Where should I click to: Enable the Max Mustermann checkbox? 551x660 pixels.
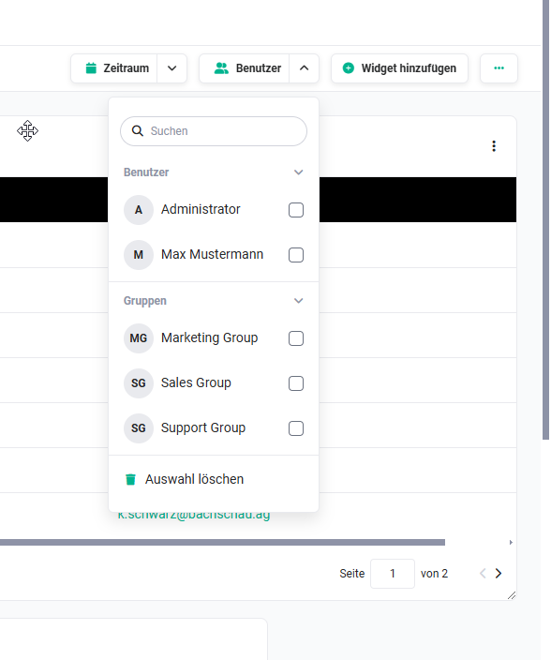click(x=296, y=255)
